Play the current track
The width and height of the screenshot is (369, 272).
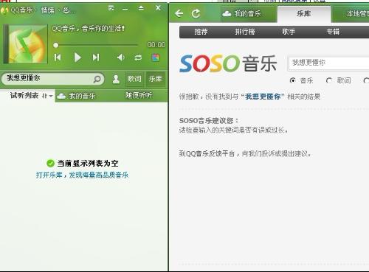coord(77,57)
